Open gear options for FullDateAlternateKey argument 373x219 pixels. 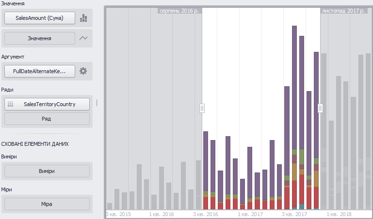(x=83, y=71)
